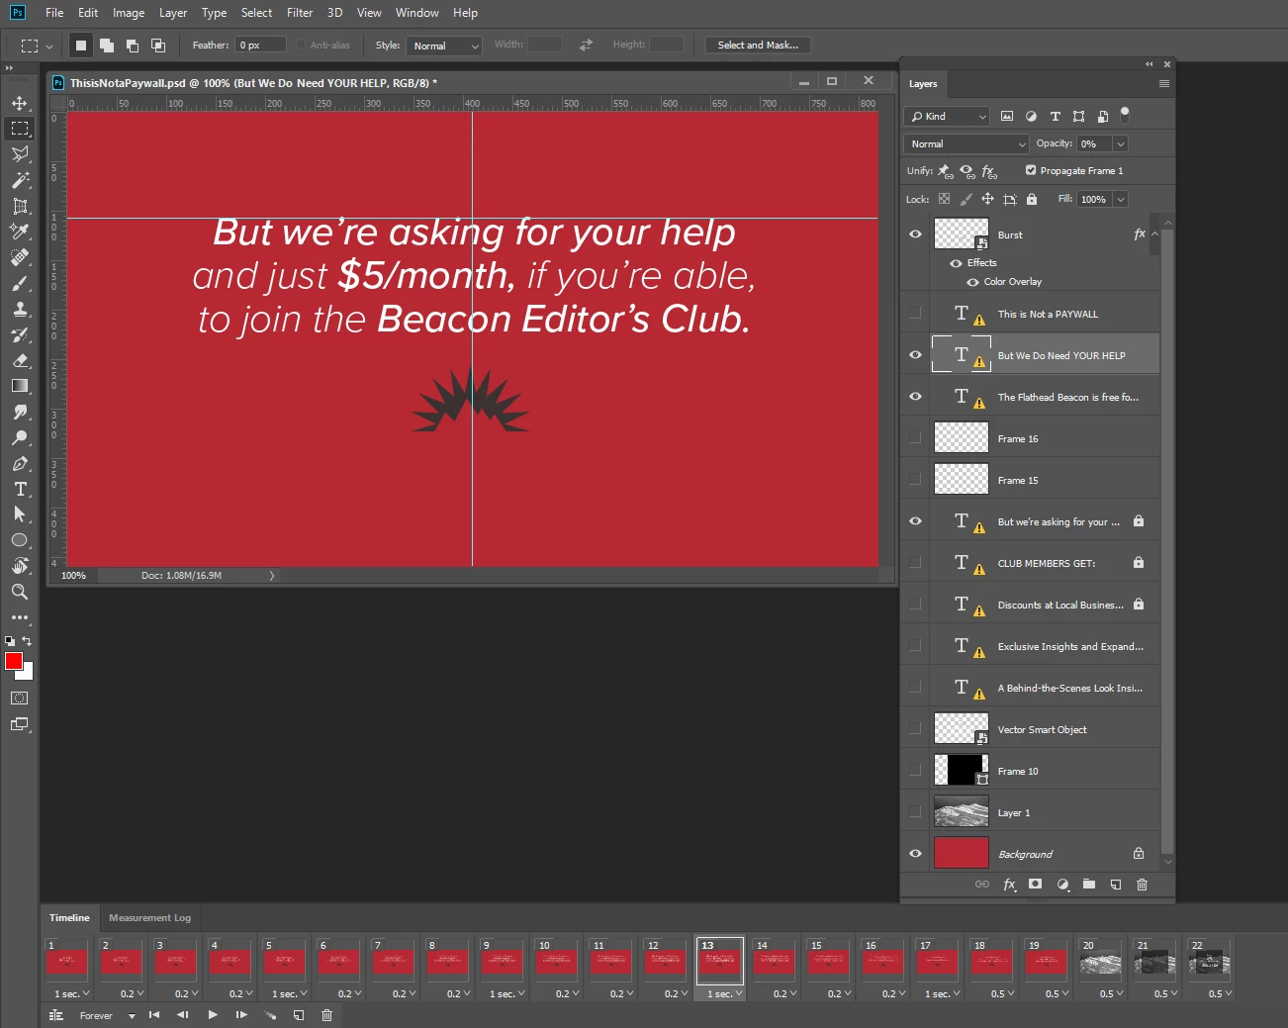Switch to the Measurement Log tab
This screenshot has height=1028, width=1288.
149,918
